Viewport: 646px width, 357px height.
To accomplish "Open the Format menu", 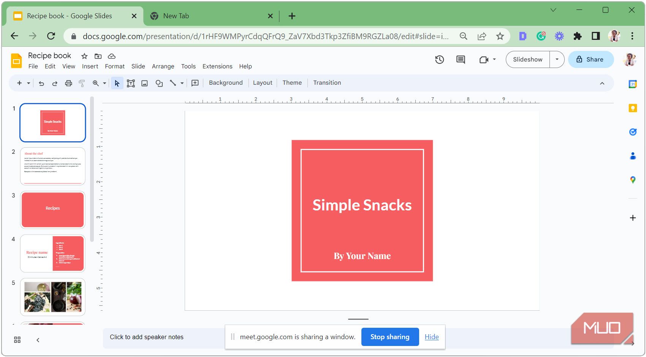I will coord(115,66).
